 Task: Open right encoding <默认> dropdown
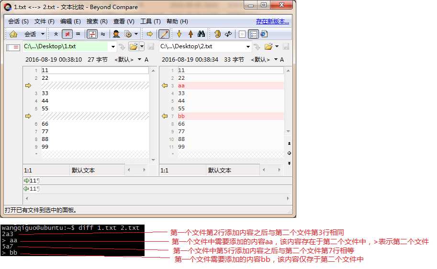click(264, 60)
